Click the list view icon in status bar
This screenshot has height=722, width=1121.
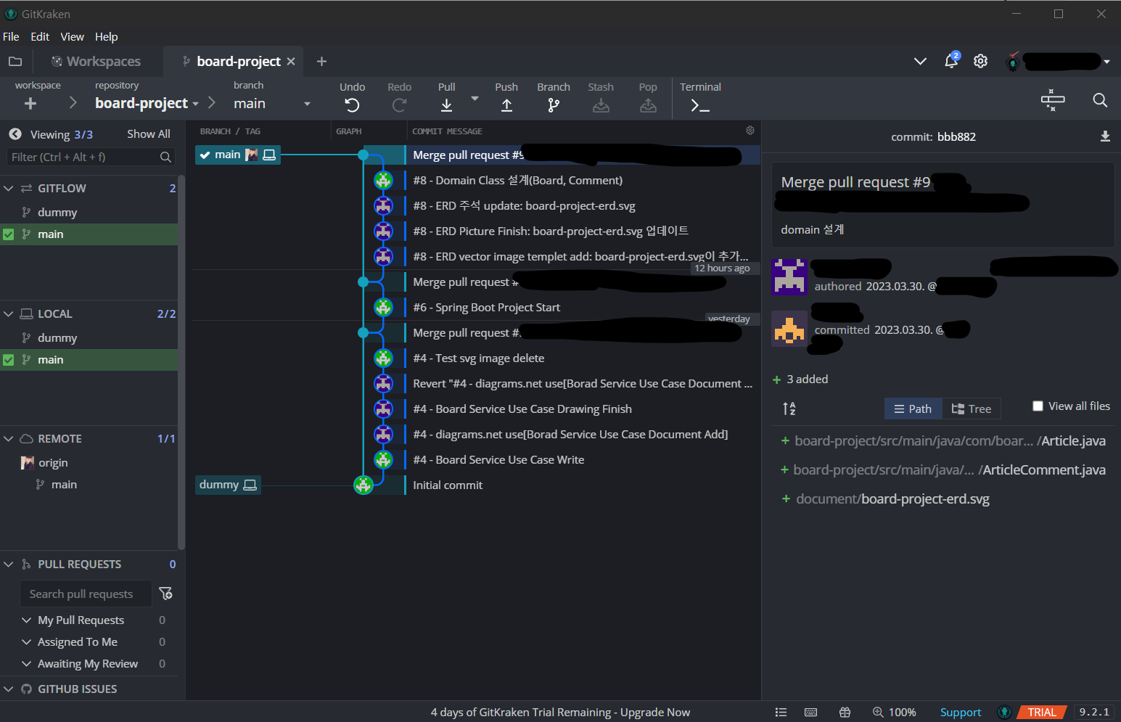coord(781,713)
